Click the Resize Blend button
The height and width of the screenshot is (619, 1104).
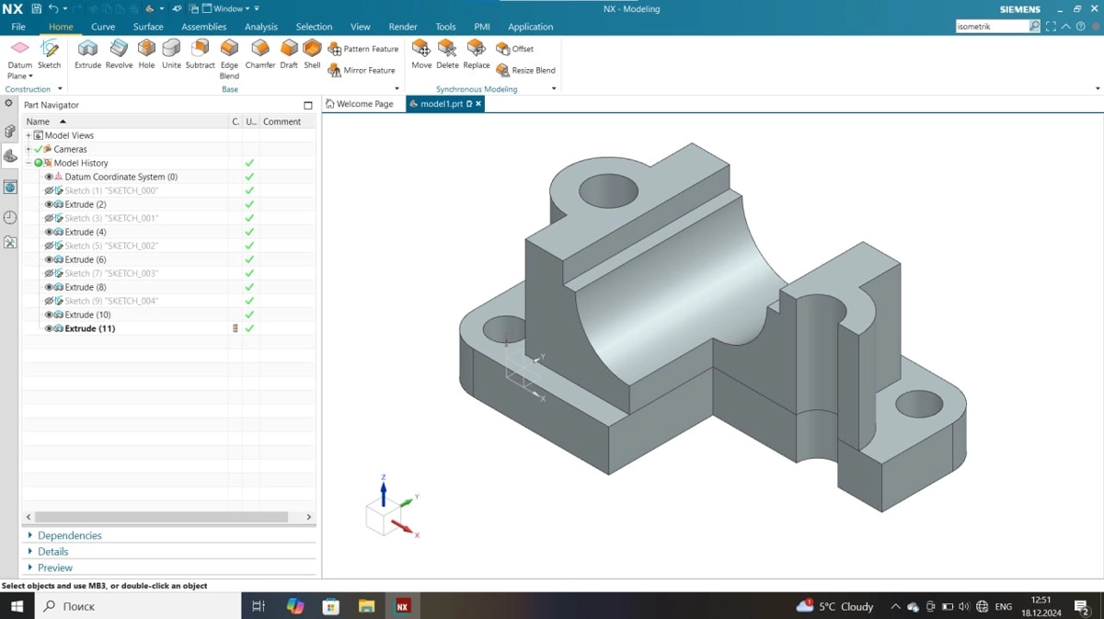point(526,71)
